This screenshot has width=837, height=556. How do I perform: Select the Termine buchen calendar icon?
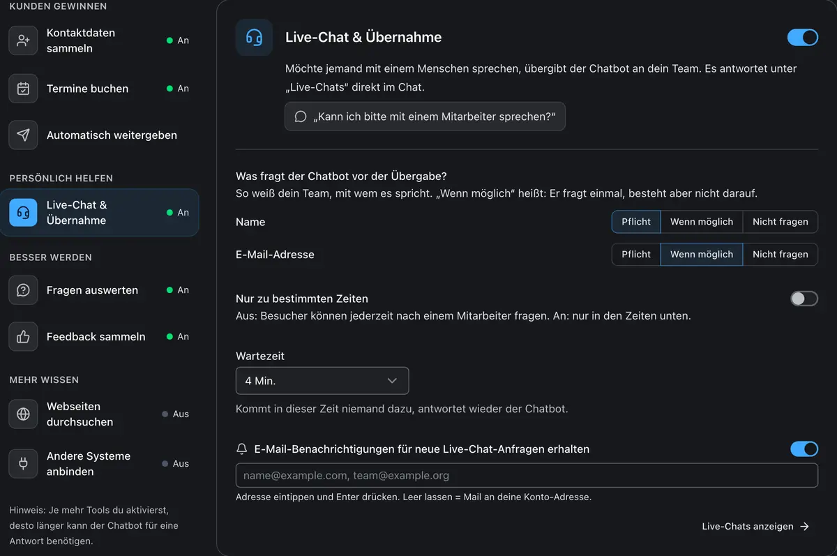point(23,89)
